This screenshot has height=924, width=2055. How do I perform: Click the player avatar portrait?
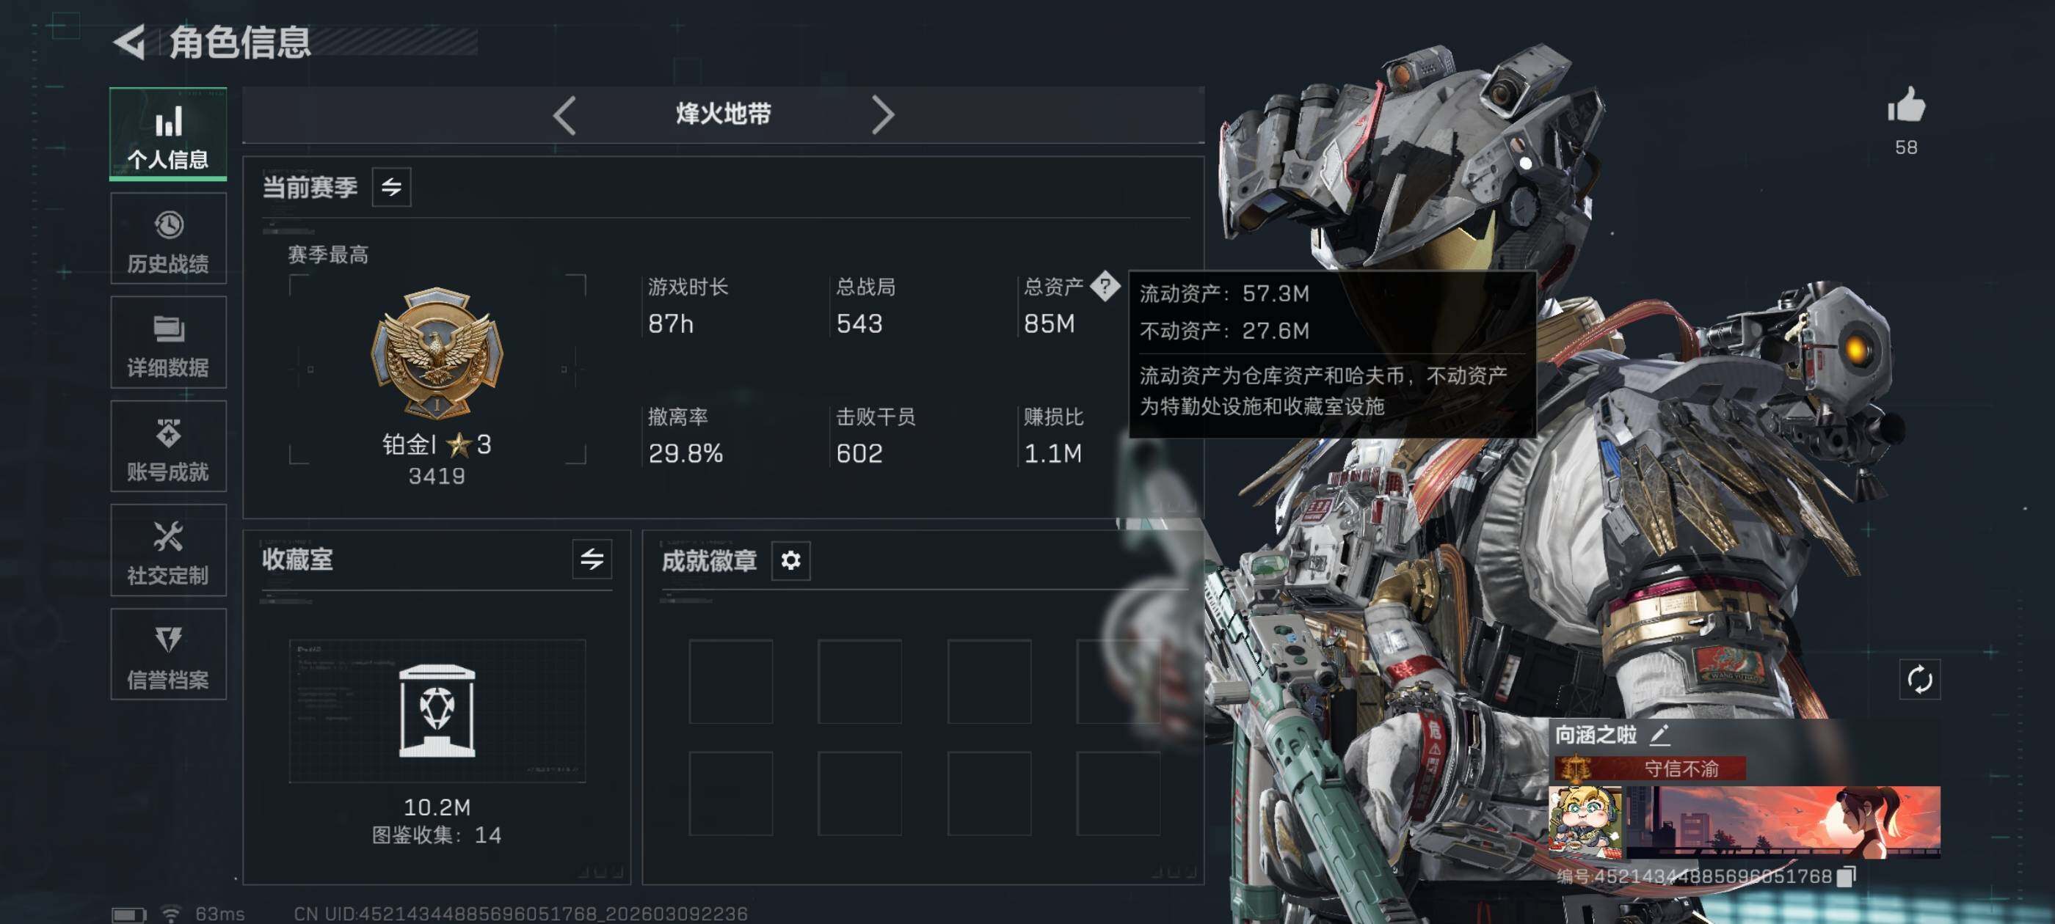(1585, 822)
